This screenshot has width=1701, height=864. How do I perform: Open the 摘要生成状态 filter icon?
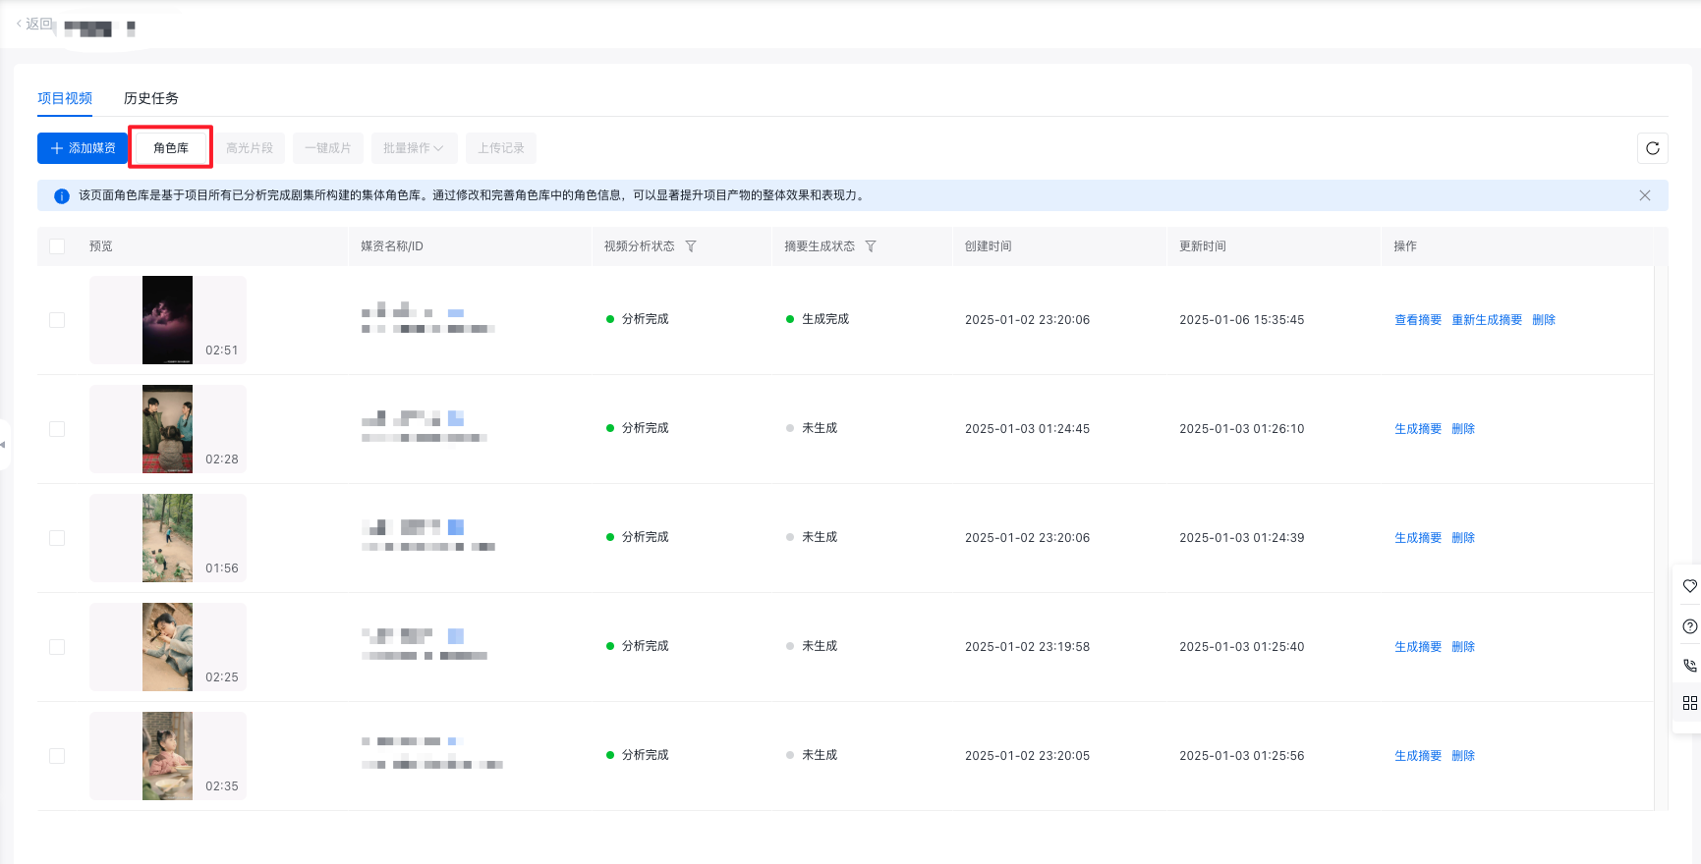871,246
